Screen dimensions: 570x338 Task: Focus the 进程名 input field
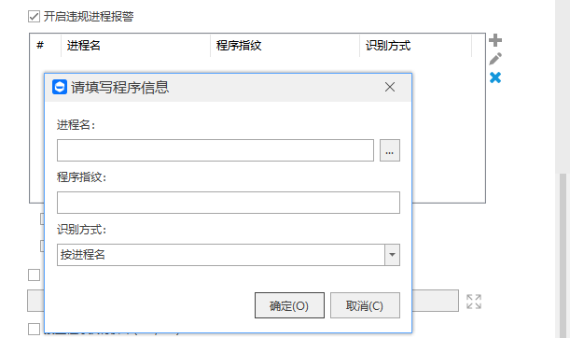[x=215, y=150]
